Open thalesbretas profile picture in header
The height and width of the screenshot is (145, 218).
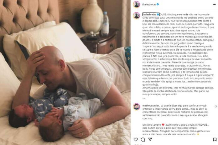(136, 4)
